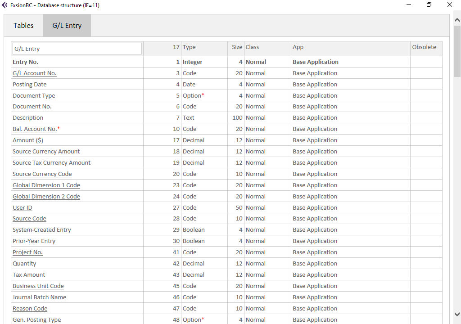Select the Amount ($) field name
This screenshot has height=324, width=461.
pos(28,140)
